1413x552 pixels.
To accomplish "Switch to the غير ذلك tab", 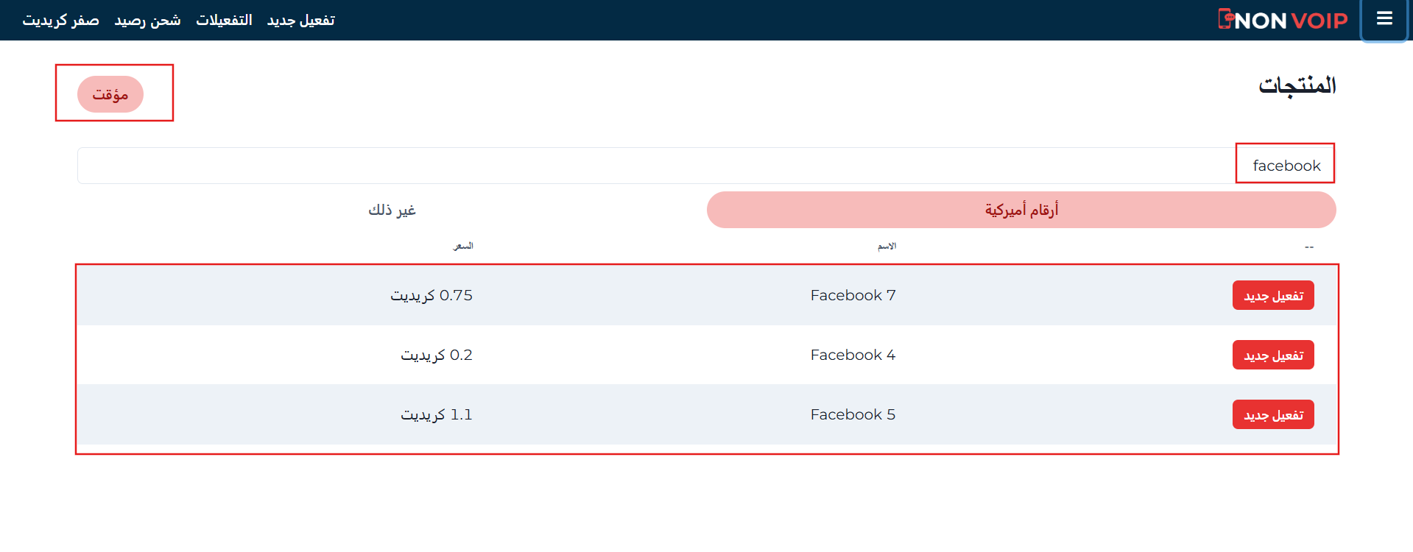I will [x=392, y=210].
